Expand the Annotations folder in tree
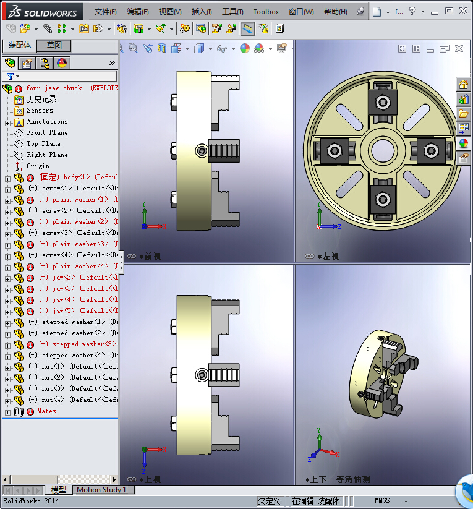 pos(7,122)
